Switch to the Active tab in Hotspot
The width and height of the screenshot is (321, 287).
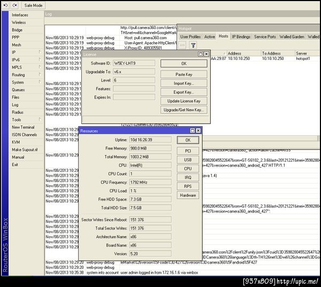[x=210, y=36]
